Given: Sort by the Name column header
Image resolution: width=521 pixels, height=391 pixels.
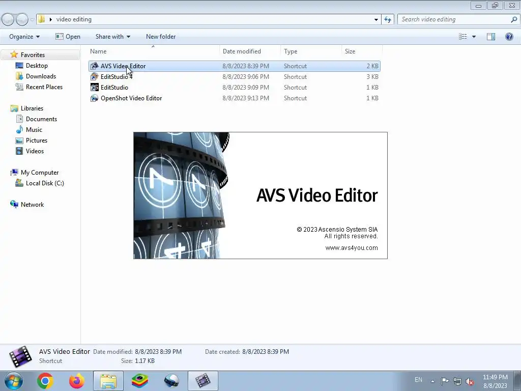Looking at the screenshot, I should click(153, 51).
